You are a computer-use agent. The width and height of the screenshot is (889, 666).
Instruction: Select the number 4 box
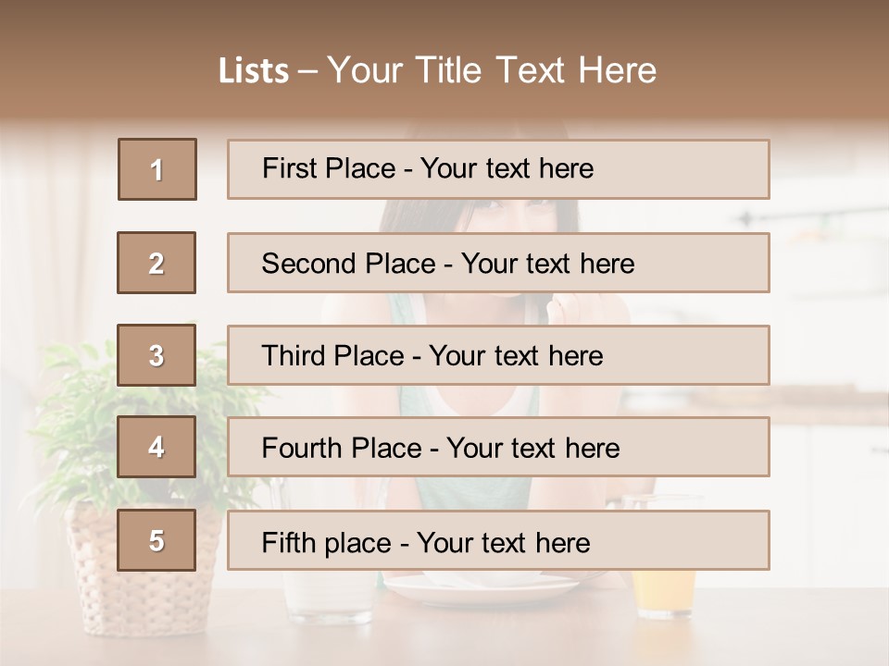(157, 447)
